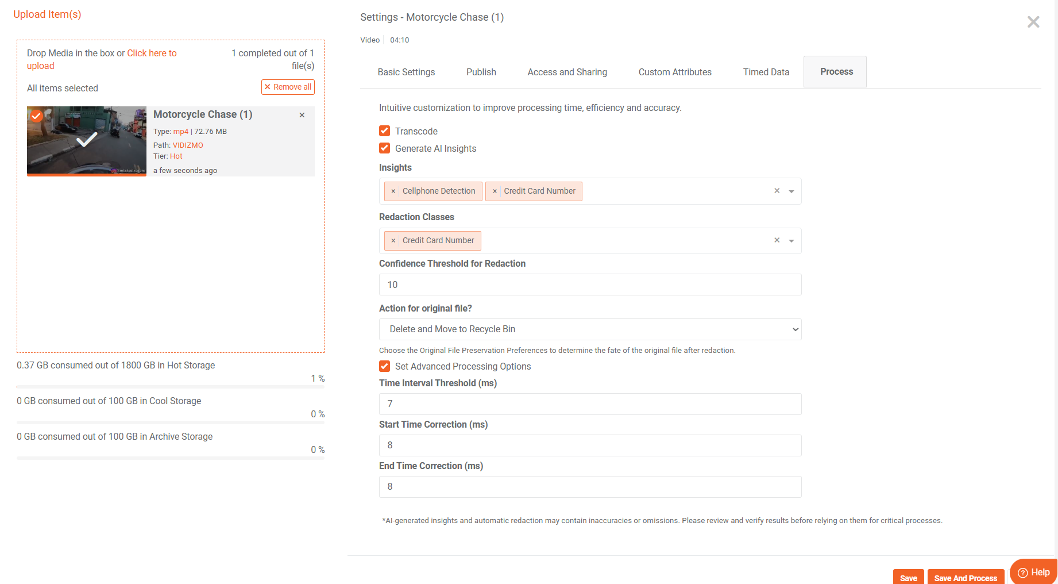Expand the Insights dropdown arrow
The image size is (1058, 584).
pyautogui.click(x=791, y=191)
